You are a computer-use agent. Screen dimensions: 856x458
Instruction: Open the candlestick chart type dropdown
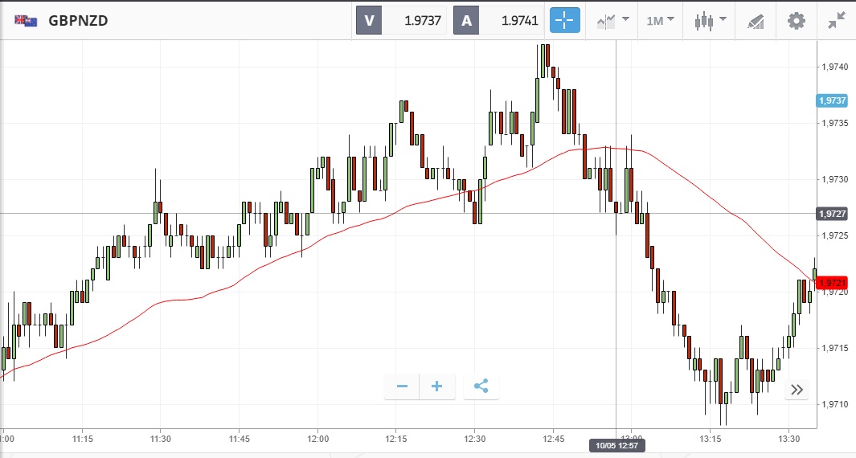[710, 21]
